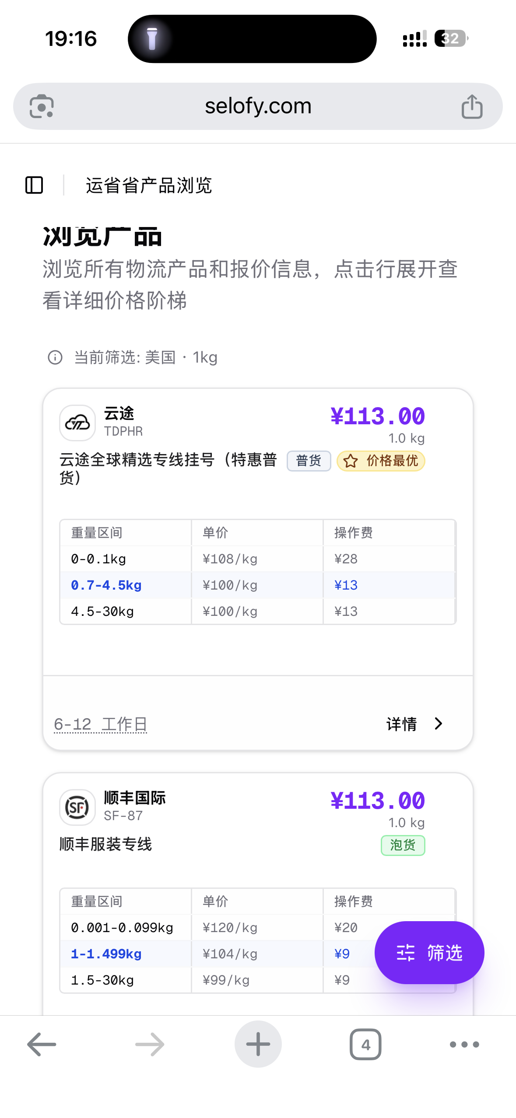The width and height of the screenshot is (516, 1118).
Task: Tap the selofy.com address bar
Action: (258, 106)
